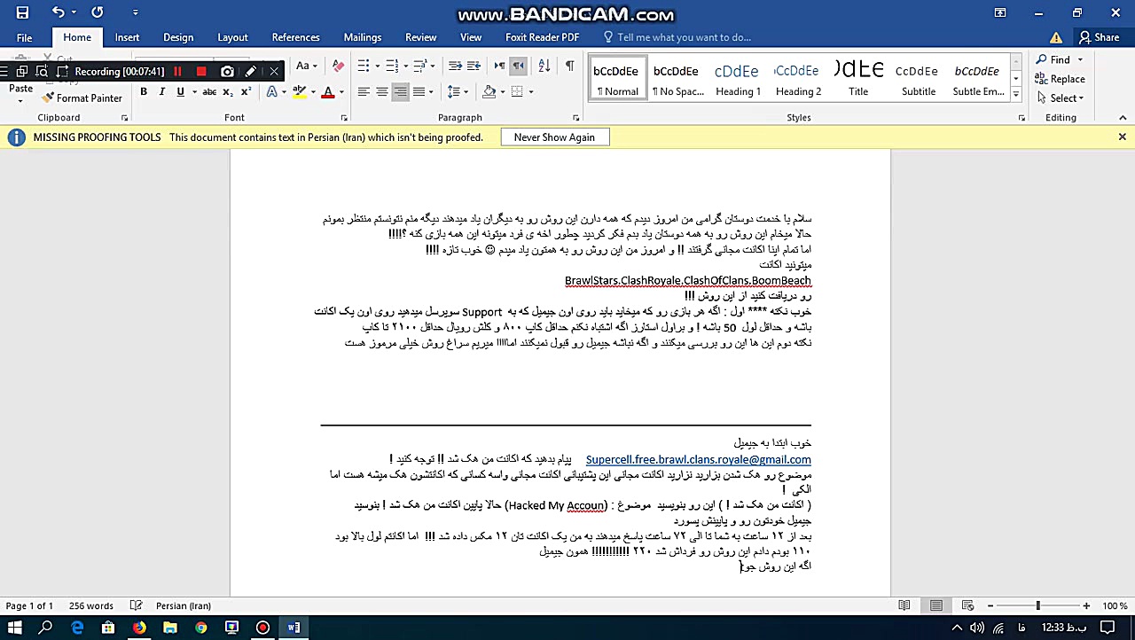
Task: Apply the Heading 1 style
Action: click(738, 78)
